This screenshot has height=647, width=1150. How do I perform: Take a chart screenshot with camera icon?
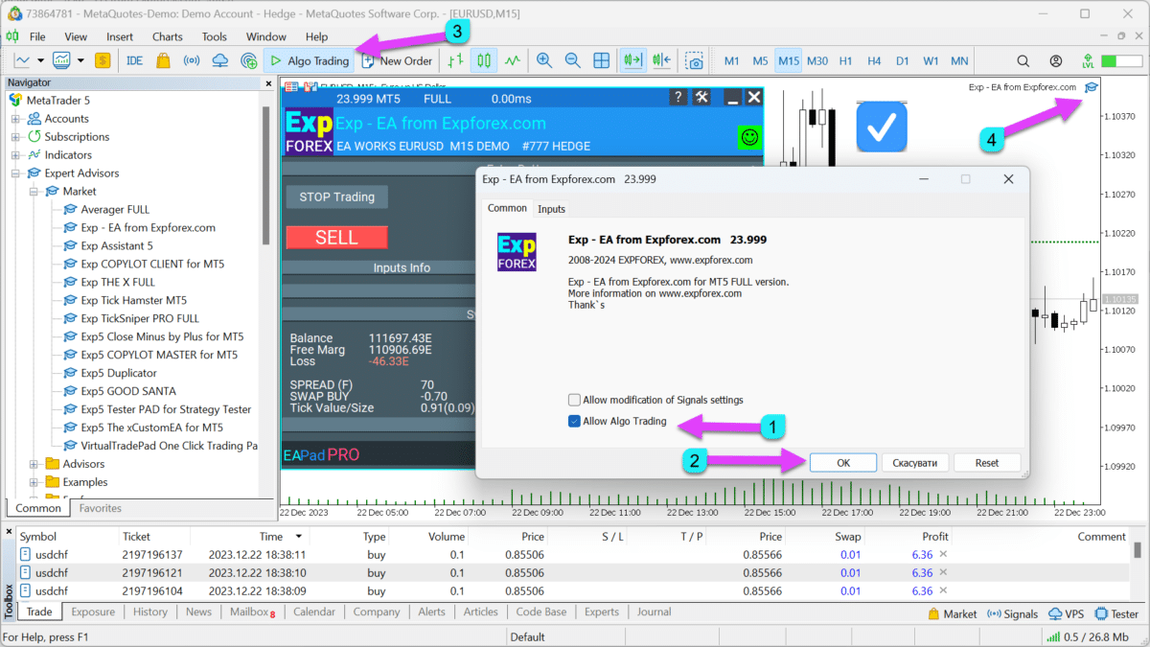click(694, 60)
